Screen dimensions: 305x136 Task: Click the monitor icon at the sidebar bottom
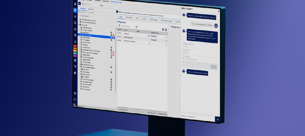click(75, 99)
